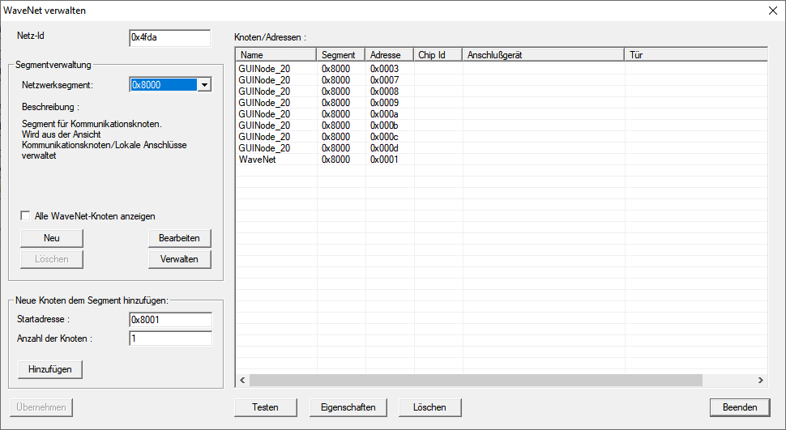Viewport: 786px width, 430px height.
Task: Open Eigenschaften for the node
Action: (x=348, y=407)
